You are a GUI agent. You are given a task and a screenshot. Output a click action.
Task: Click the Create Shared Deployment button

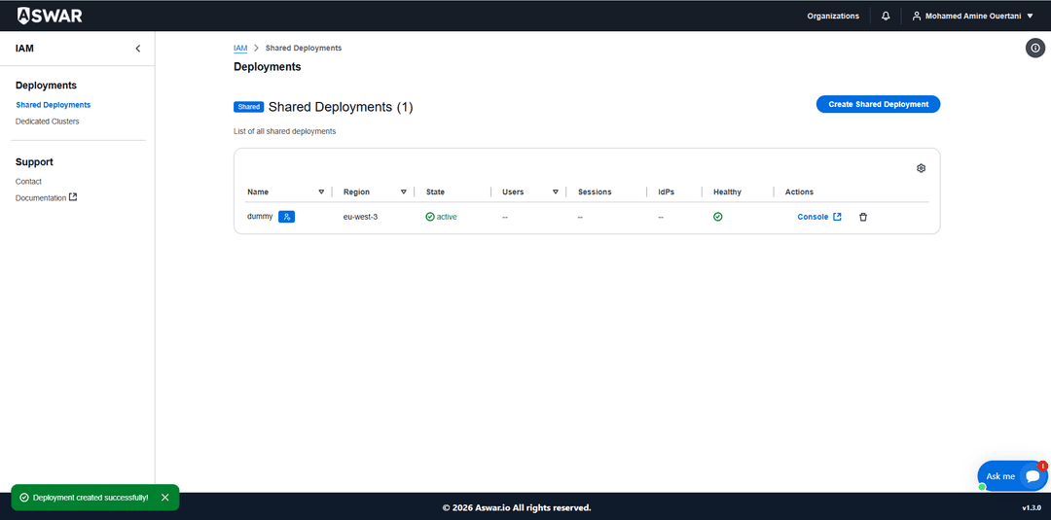(878, 104)
